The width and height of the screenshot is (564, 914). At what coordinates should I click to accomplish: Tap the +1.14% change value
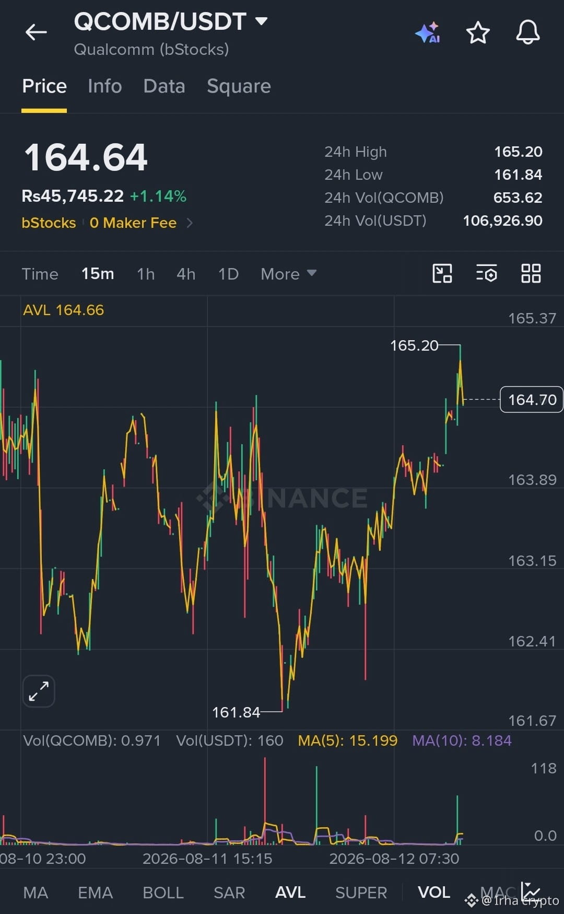point(158,196)
